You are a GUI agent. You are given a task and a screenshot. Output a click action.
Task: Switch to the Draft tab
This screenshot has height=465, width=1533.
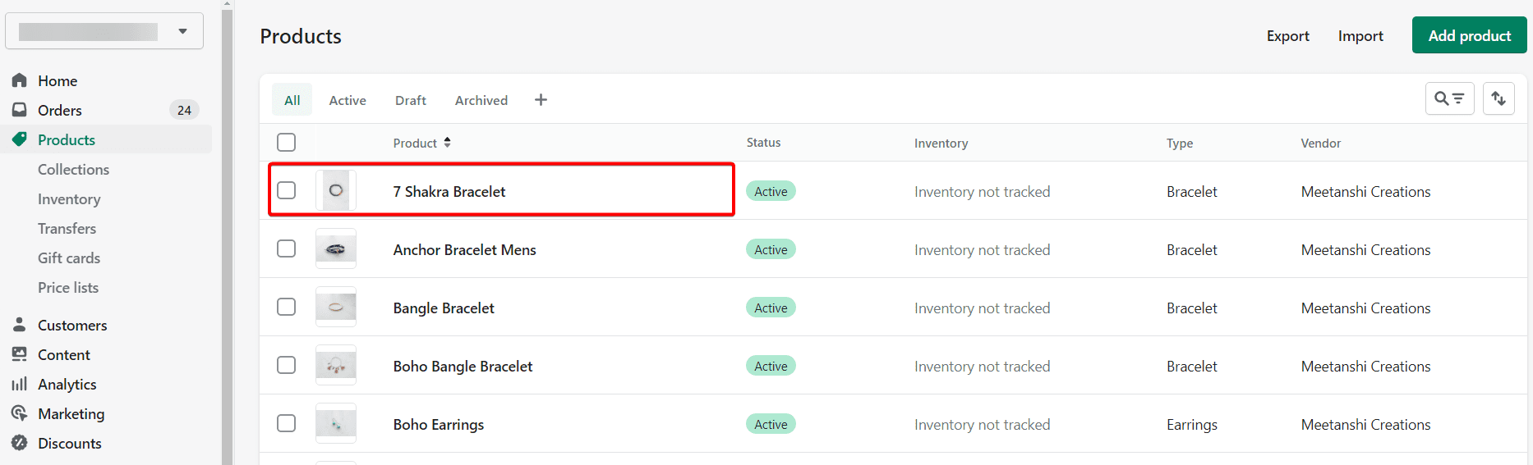point(411,100)
